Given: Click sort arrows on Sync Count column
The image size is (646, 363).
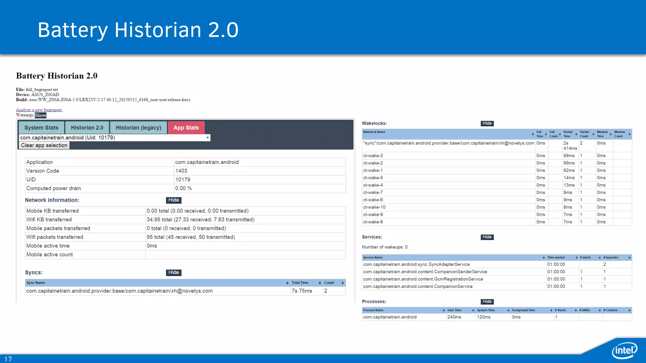Looking at the screenshot, I should (x=343, y=283).
